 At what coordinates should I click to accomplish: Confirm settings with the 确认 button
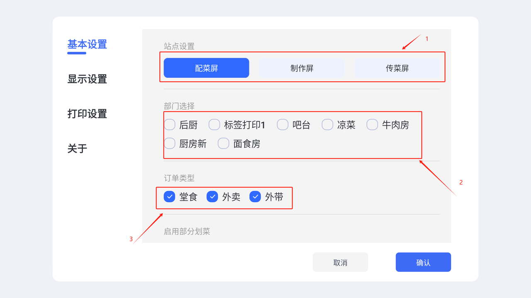423,262
